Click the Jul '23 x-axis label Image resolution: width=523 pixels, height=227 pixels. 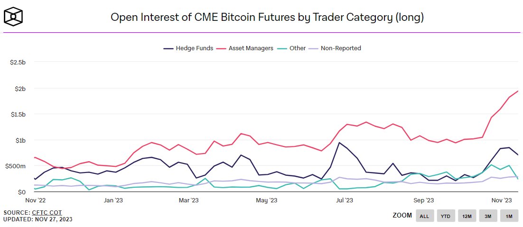point(344,200)
